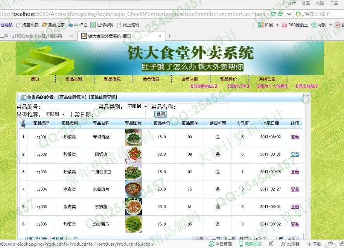Open the 淘宝热卖 bookmark
This screenshot has width=344, height=248.
(x=28, y=25)
